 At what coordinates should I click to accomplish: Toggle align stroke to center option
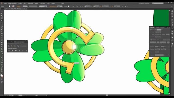tap(156, 37)
